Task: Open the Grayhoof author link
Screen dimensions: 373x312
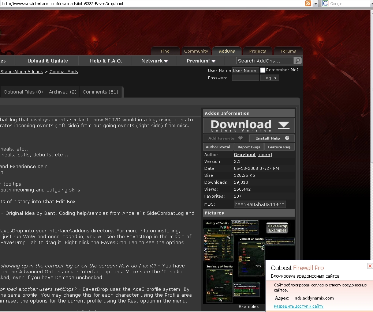Action: point(245,155)
